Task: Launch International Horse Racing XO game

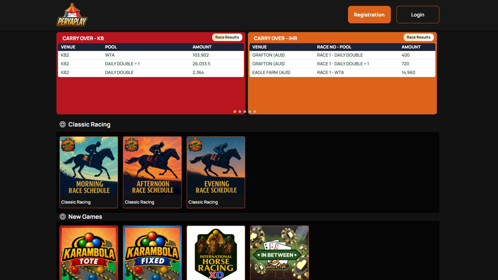Action: click(x=216, y=253)
